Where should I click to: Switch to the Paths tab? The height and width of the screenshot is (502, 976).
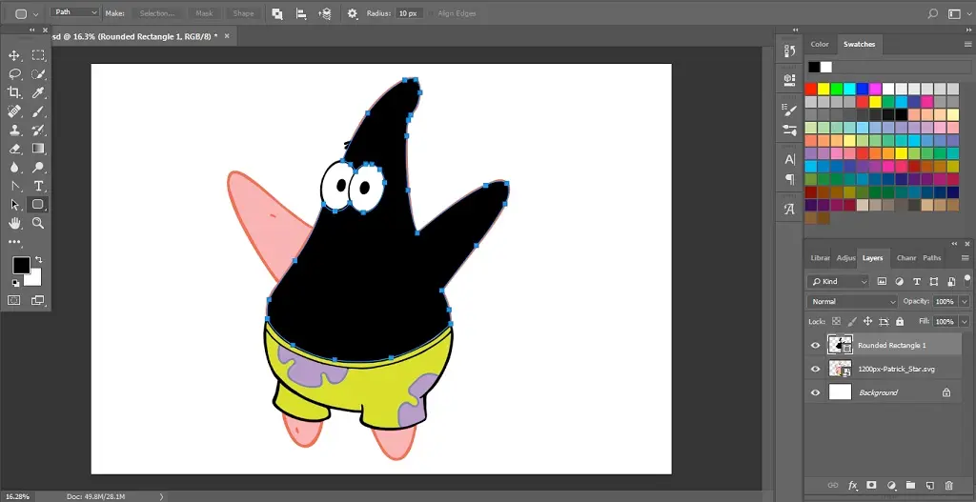(932, 257)
